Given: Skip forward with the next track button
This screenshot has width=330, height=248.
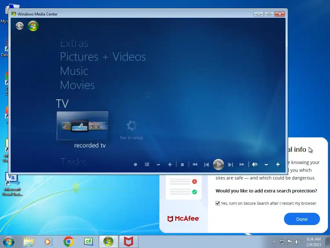Looking at the screenshot, I should 230,164.
